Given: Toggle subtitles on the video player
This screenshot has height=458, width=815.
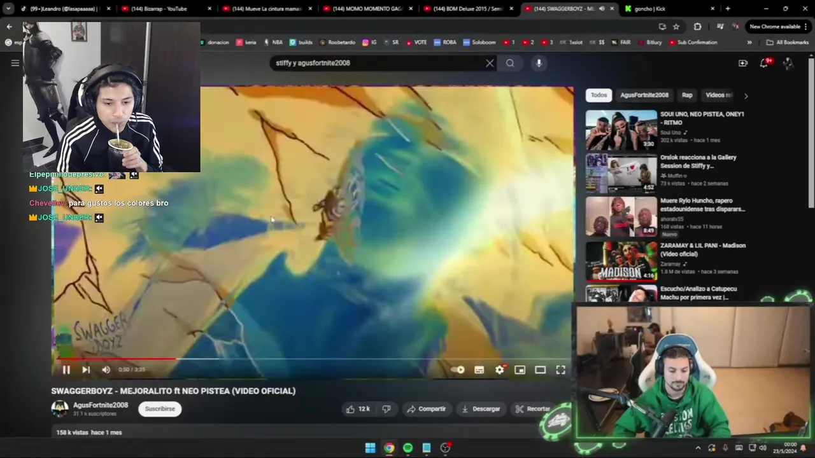Looking at the screenshot, I should click(x=479, y=370).
